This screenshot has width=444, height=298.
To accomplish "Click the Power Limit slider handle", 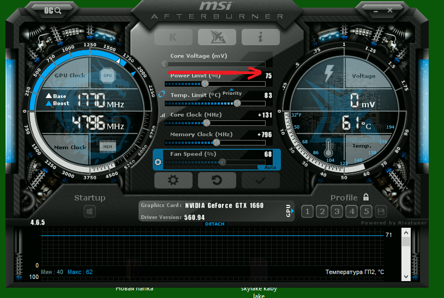I will [x=205, y=84].
